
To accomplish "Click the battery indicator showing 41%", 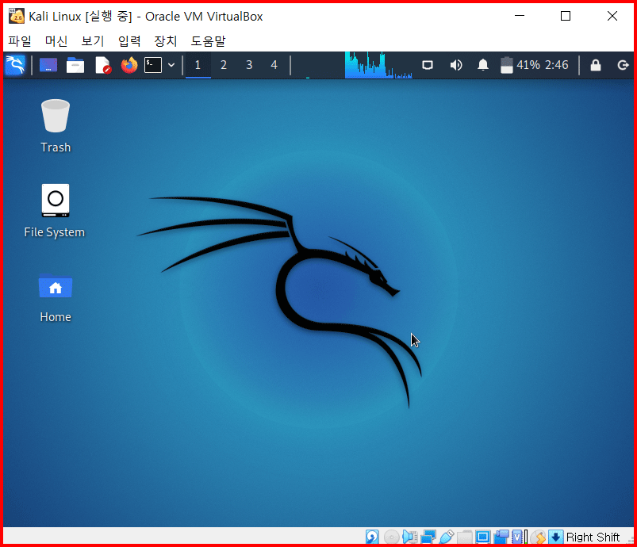I will pos(520,65).
